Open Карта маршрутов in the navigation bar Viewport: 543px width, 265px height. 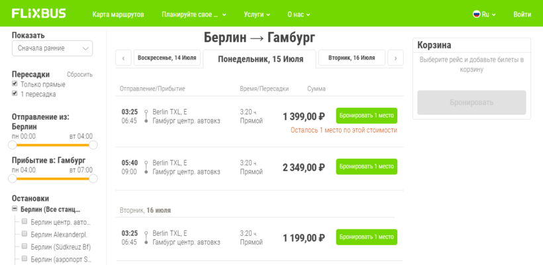click(x=118, y=14)
